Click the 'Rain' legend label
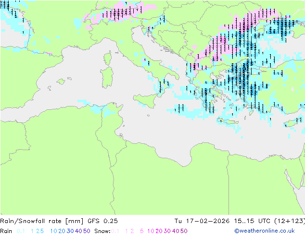Image resolution: width=305 pixels, height=235 pixels. (6, 231)
